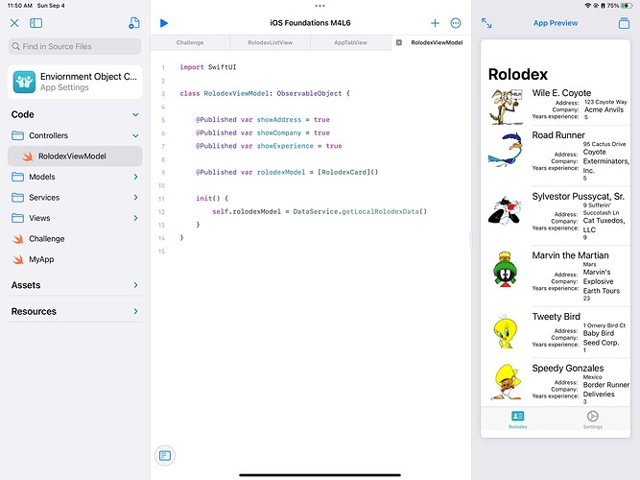
Task: Open the Enviornment Object app settings icon
Action: [24, 82]
